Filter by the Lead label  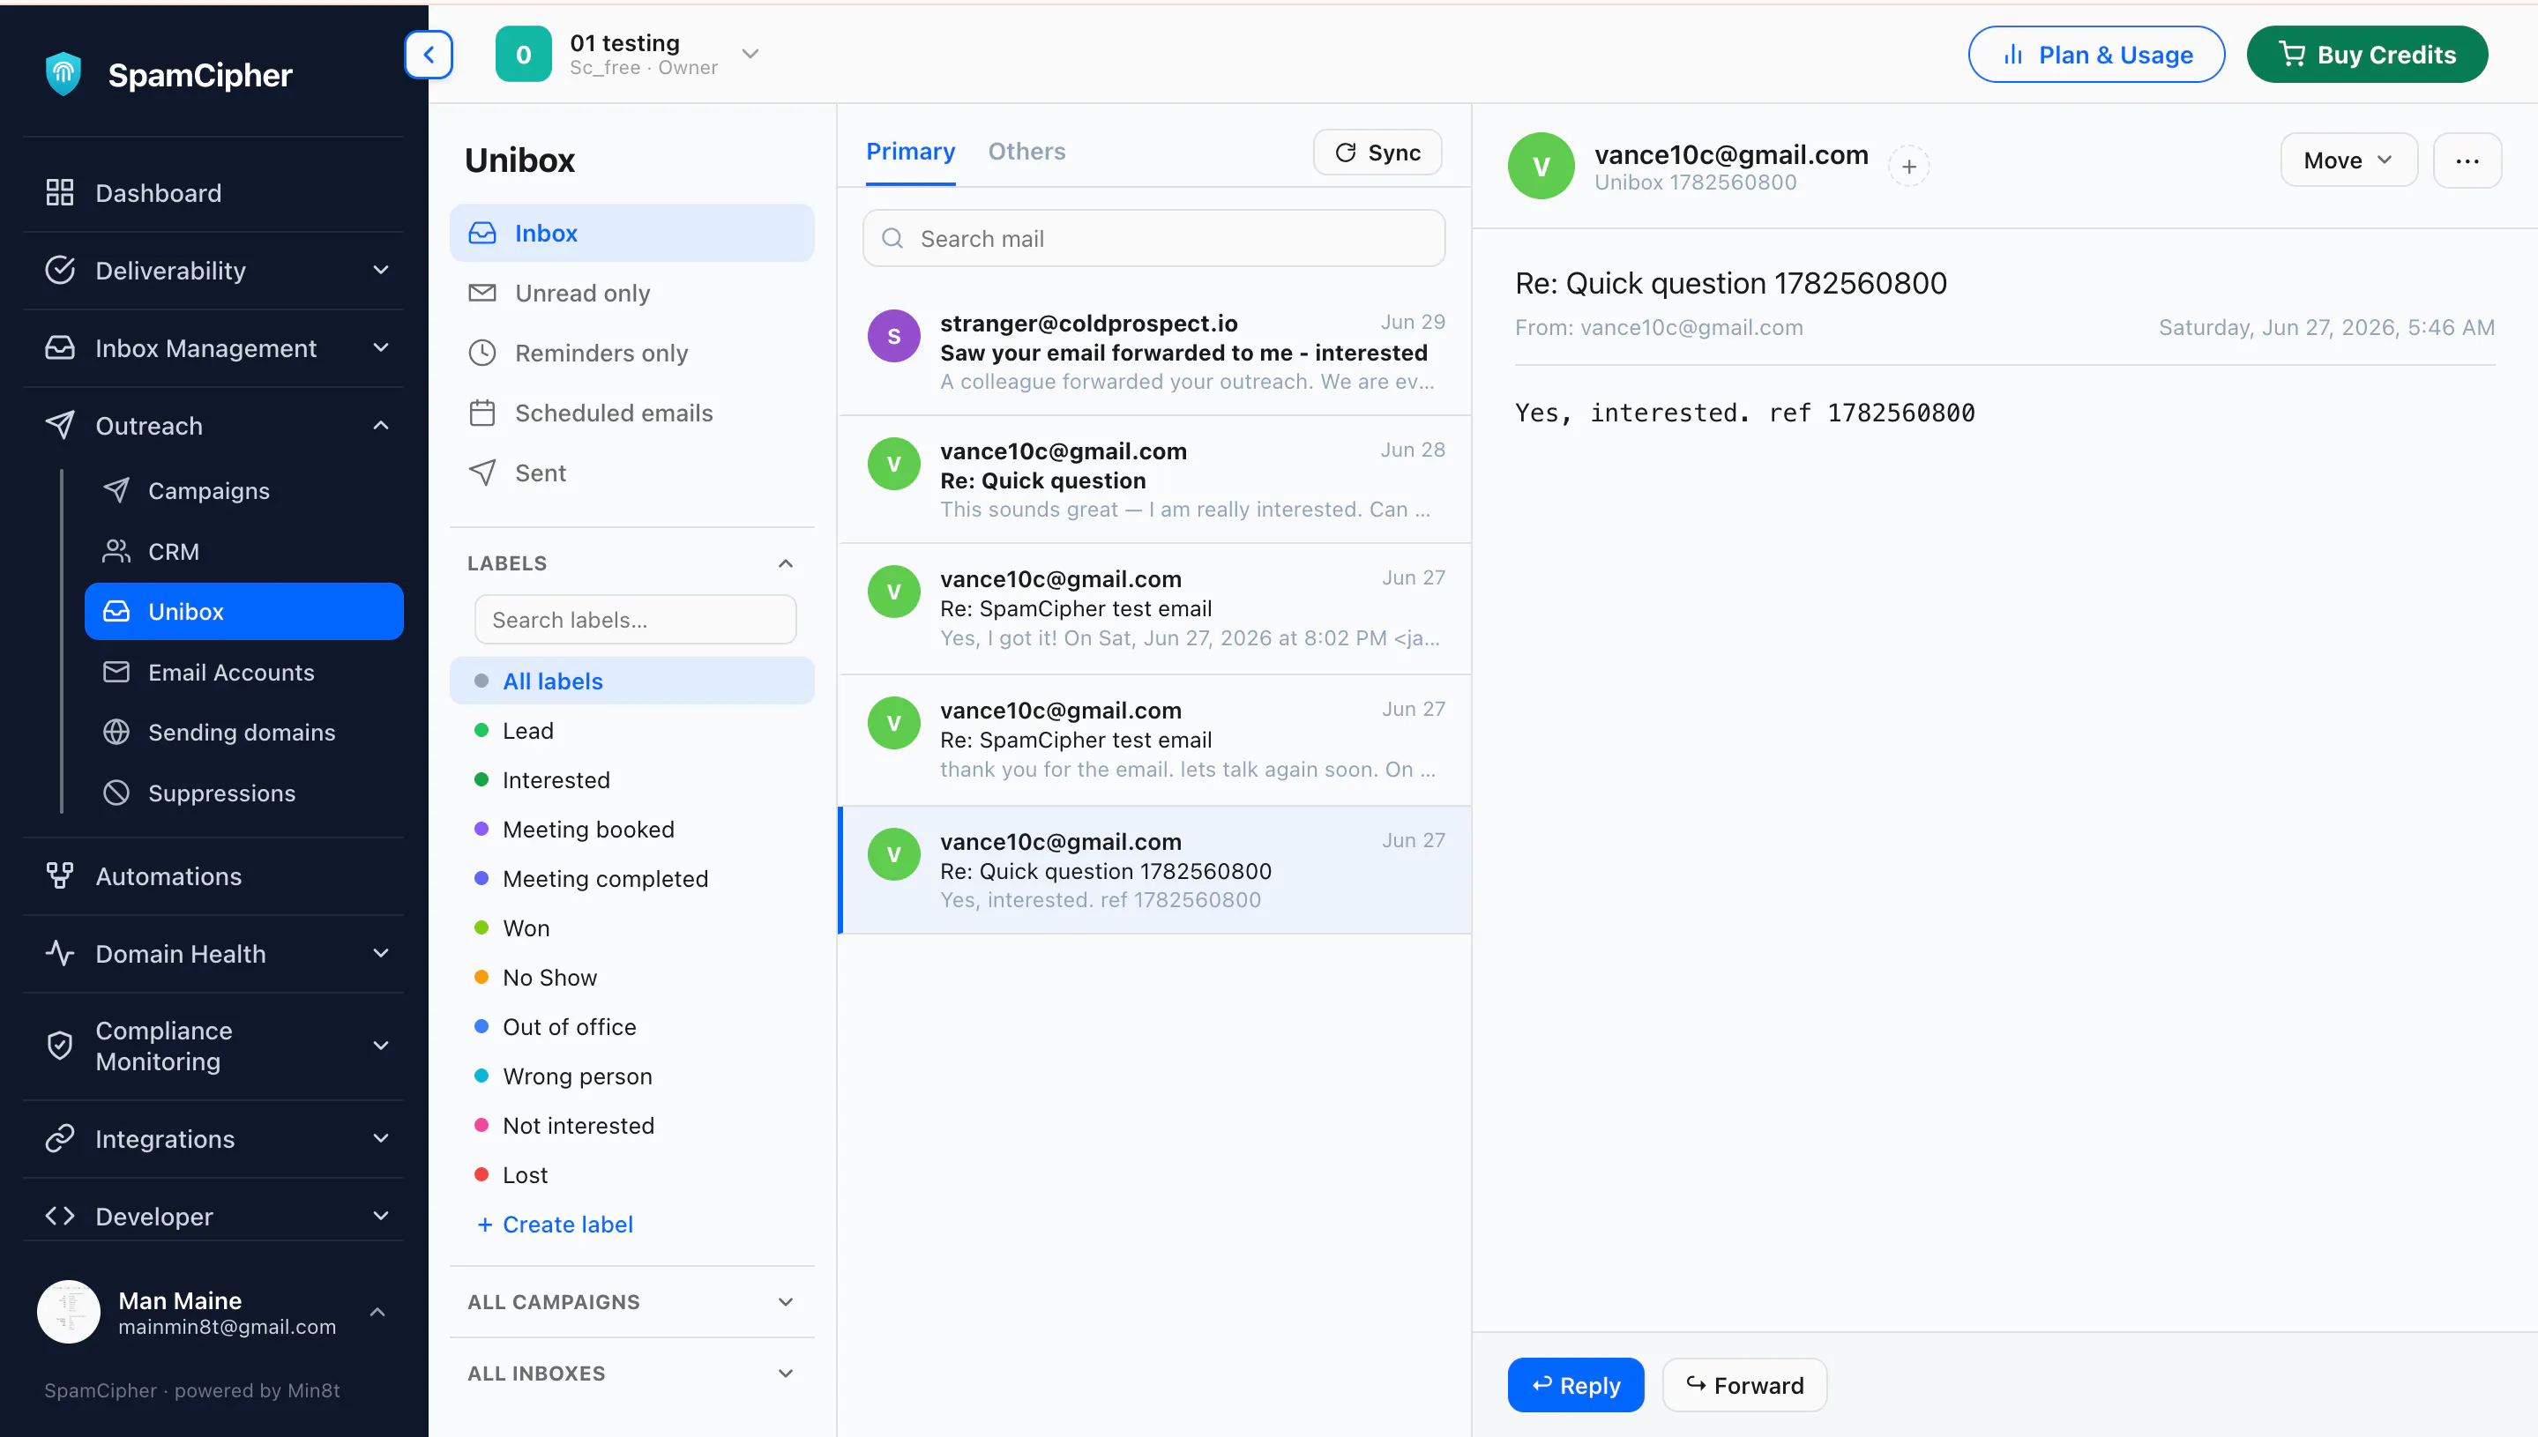pyautogui.click(x=631, y=730)
